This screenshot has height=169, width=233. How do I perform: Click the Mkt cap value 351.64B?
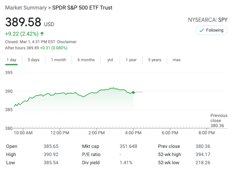128,147
